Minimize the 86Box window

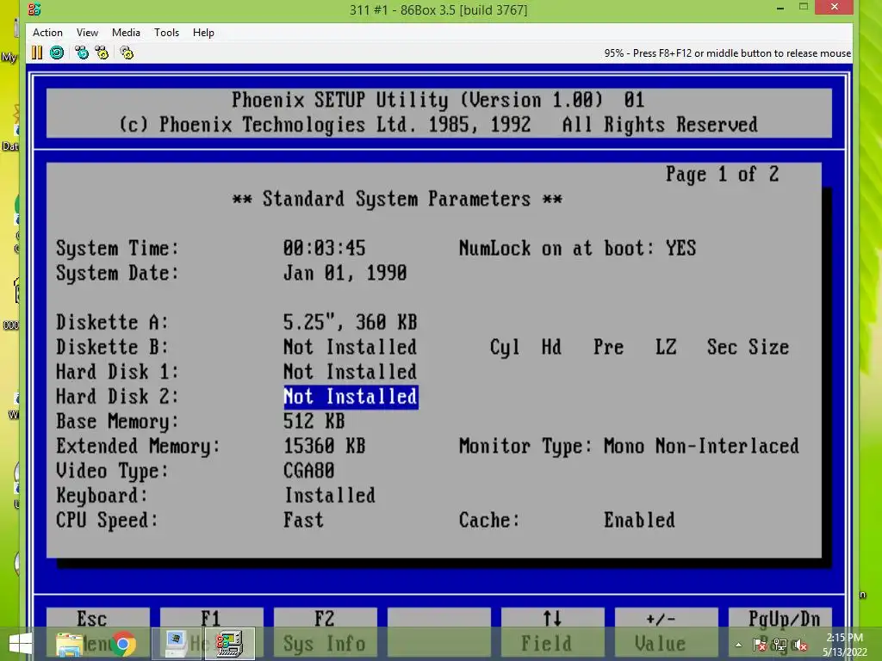coord(780,8)
